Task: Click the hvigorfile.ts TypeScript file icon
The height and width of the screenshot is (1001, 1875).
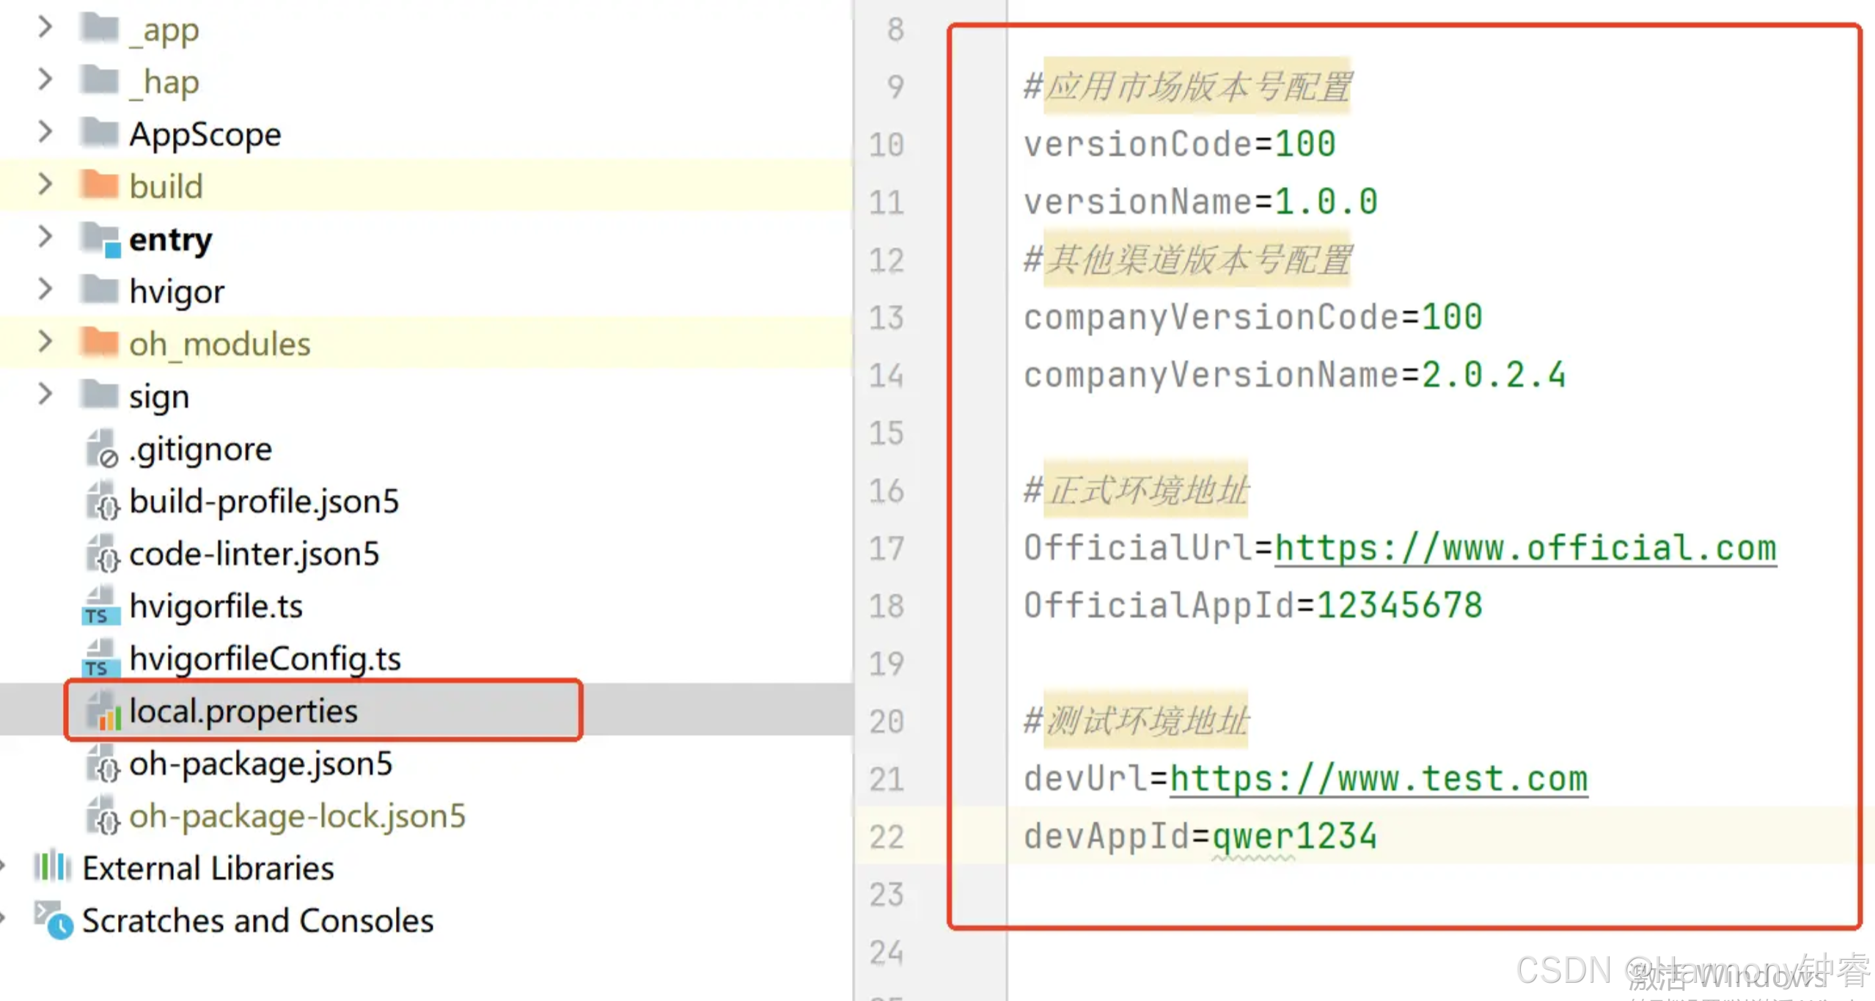Action: point(100,606)
